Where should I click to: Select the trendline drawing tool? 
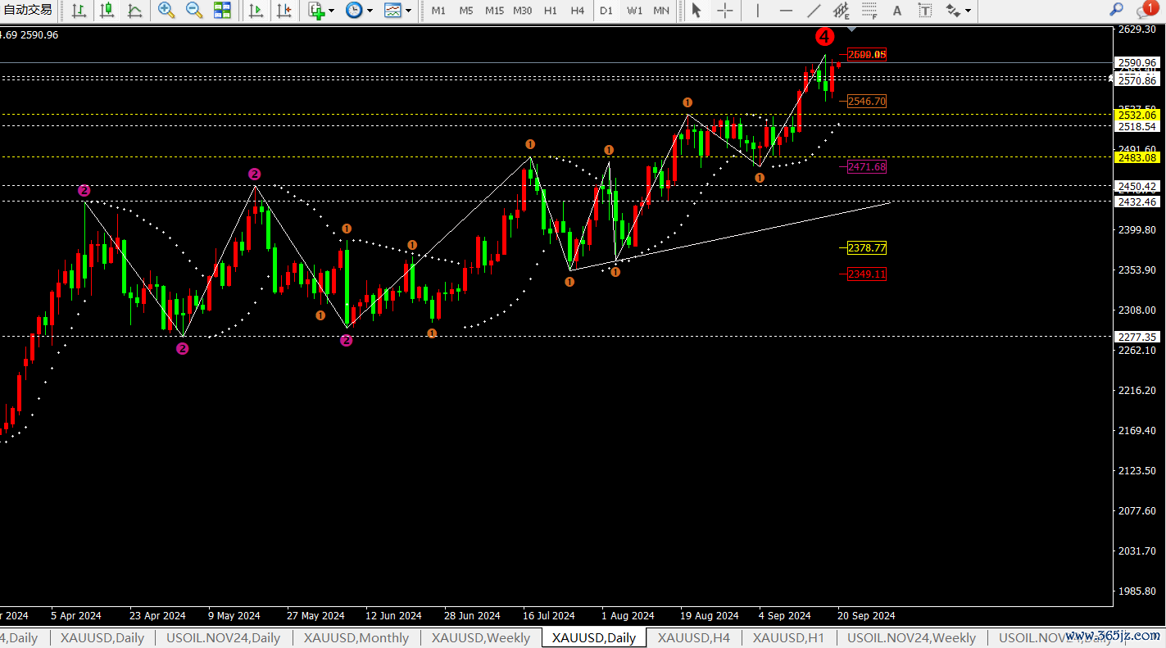click(x=814, y=11)
